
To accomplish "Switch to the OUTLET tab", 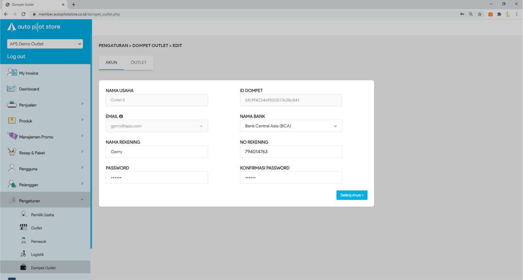I will click(x=139, y=63).
